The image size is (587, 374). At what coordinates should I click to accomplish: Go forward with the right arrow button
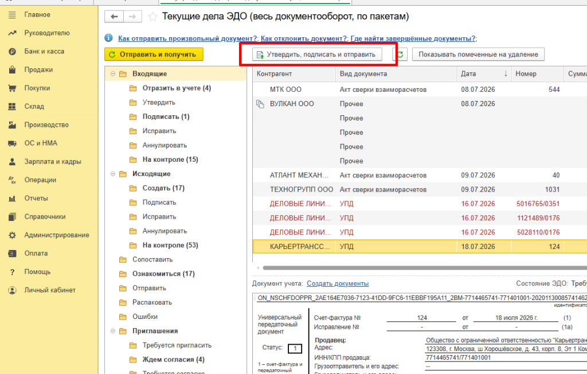132,17
